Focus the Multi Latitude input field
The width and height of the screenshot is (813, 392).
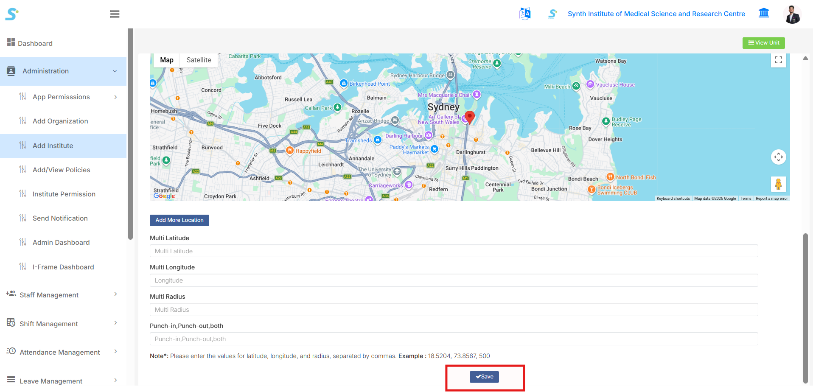click(454, 251)
